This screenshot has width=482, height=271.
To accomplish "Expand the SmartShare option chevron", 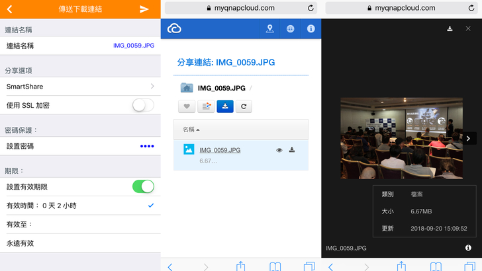I will 152,87.
